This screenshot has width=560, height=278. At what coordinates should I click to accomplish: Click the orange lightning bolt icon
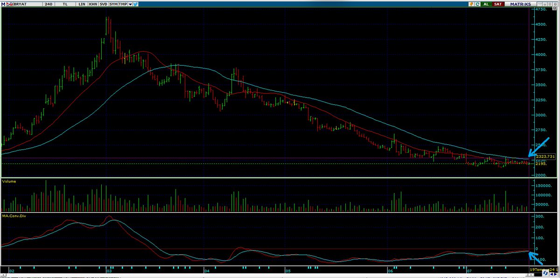(471, 4)
